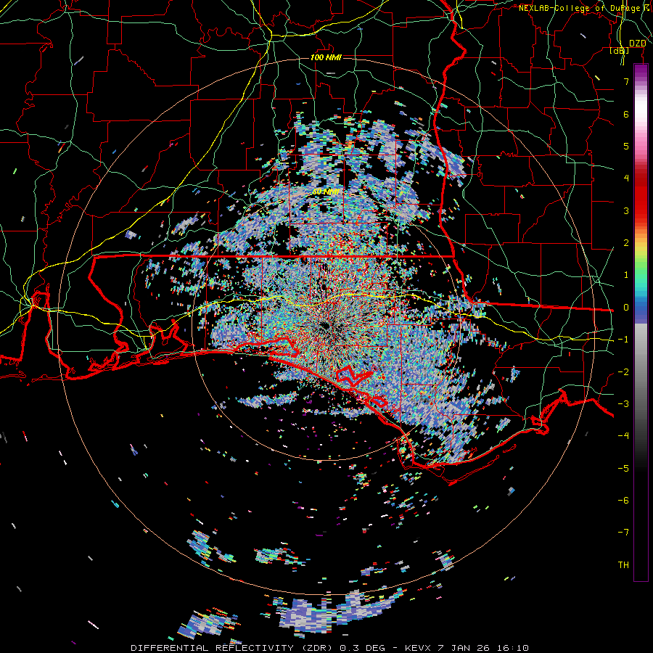Image resolution: width=653 pixels, height=653 pixels.
Task: Select the Differential Reflectivity caption text
Action: point(330,648)
